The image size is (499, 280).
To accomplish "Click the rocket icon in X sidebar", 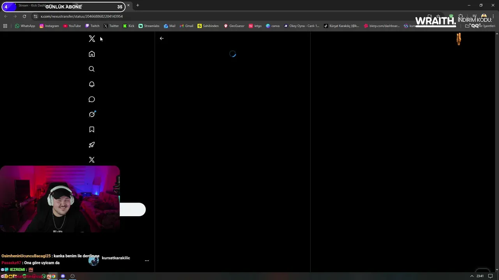I will click(x=92, y=145).
